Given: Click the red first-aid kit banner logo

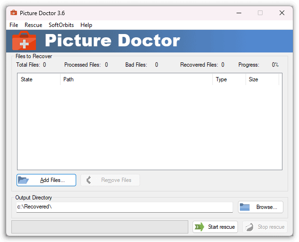Looking at the screenshot, I should click(x=24, y=41).
